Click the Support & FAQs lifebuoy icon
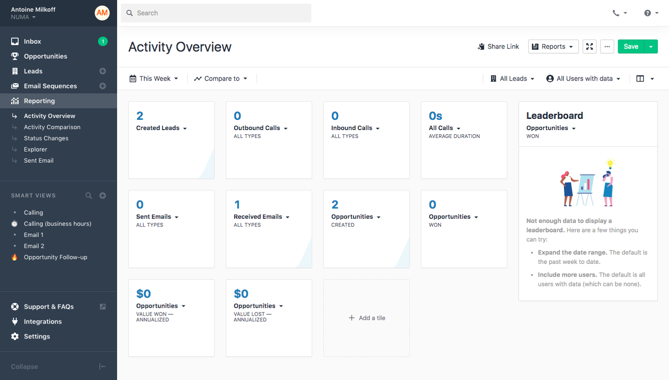 pos(15,307)
